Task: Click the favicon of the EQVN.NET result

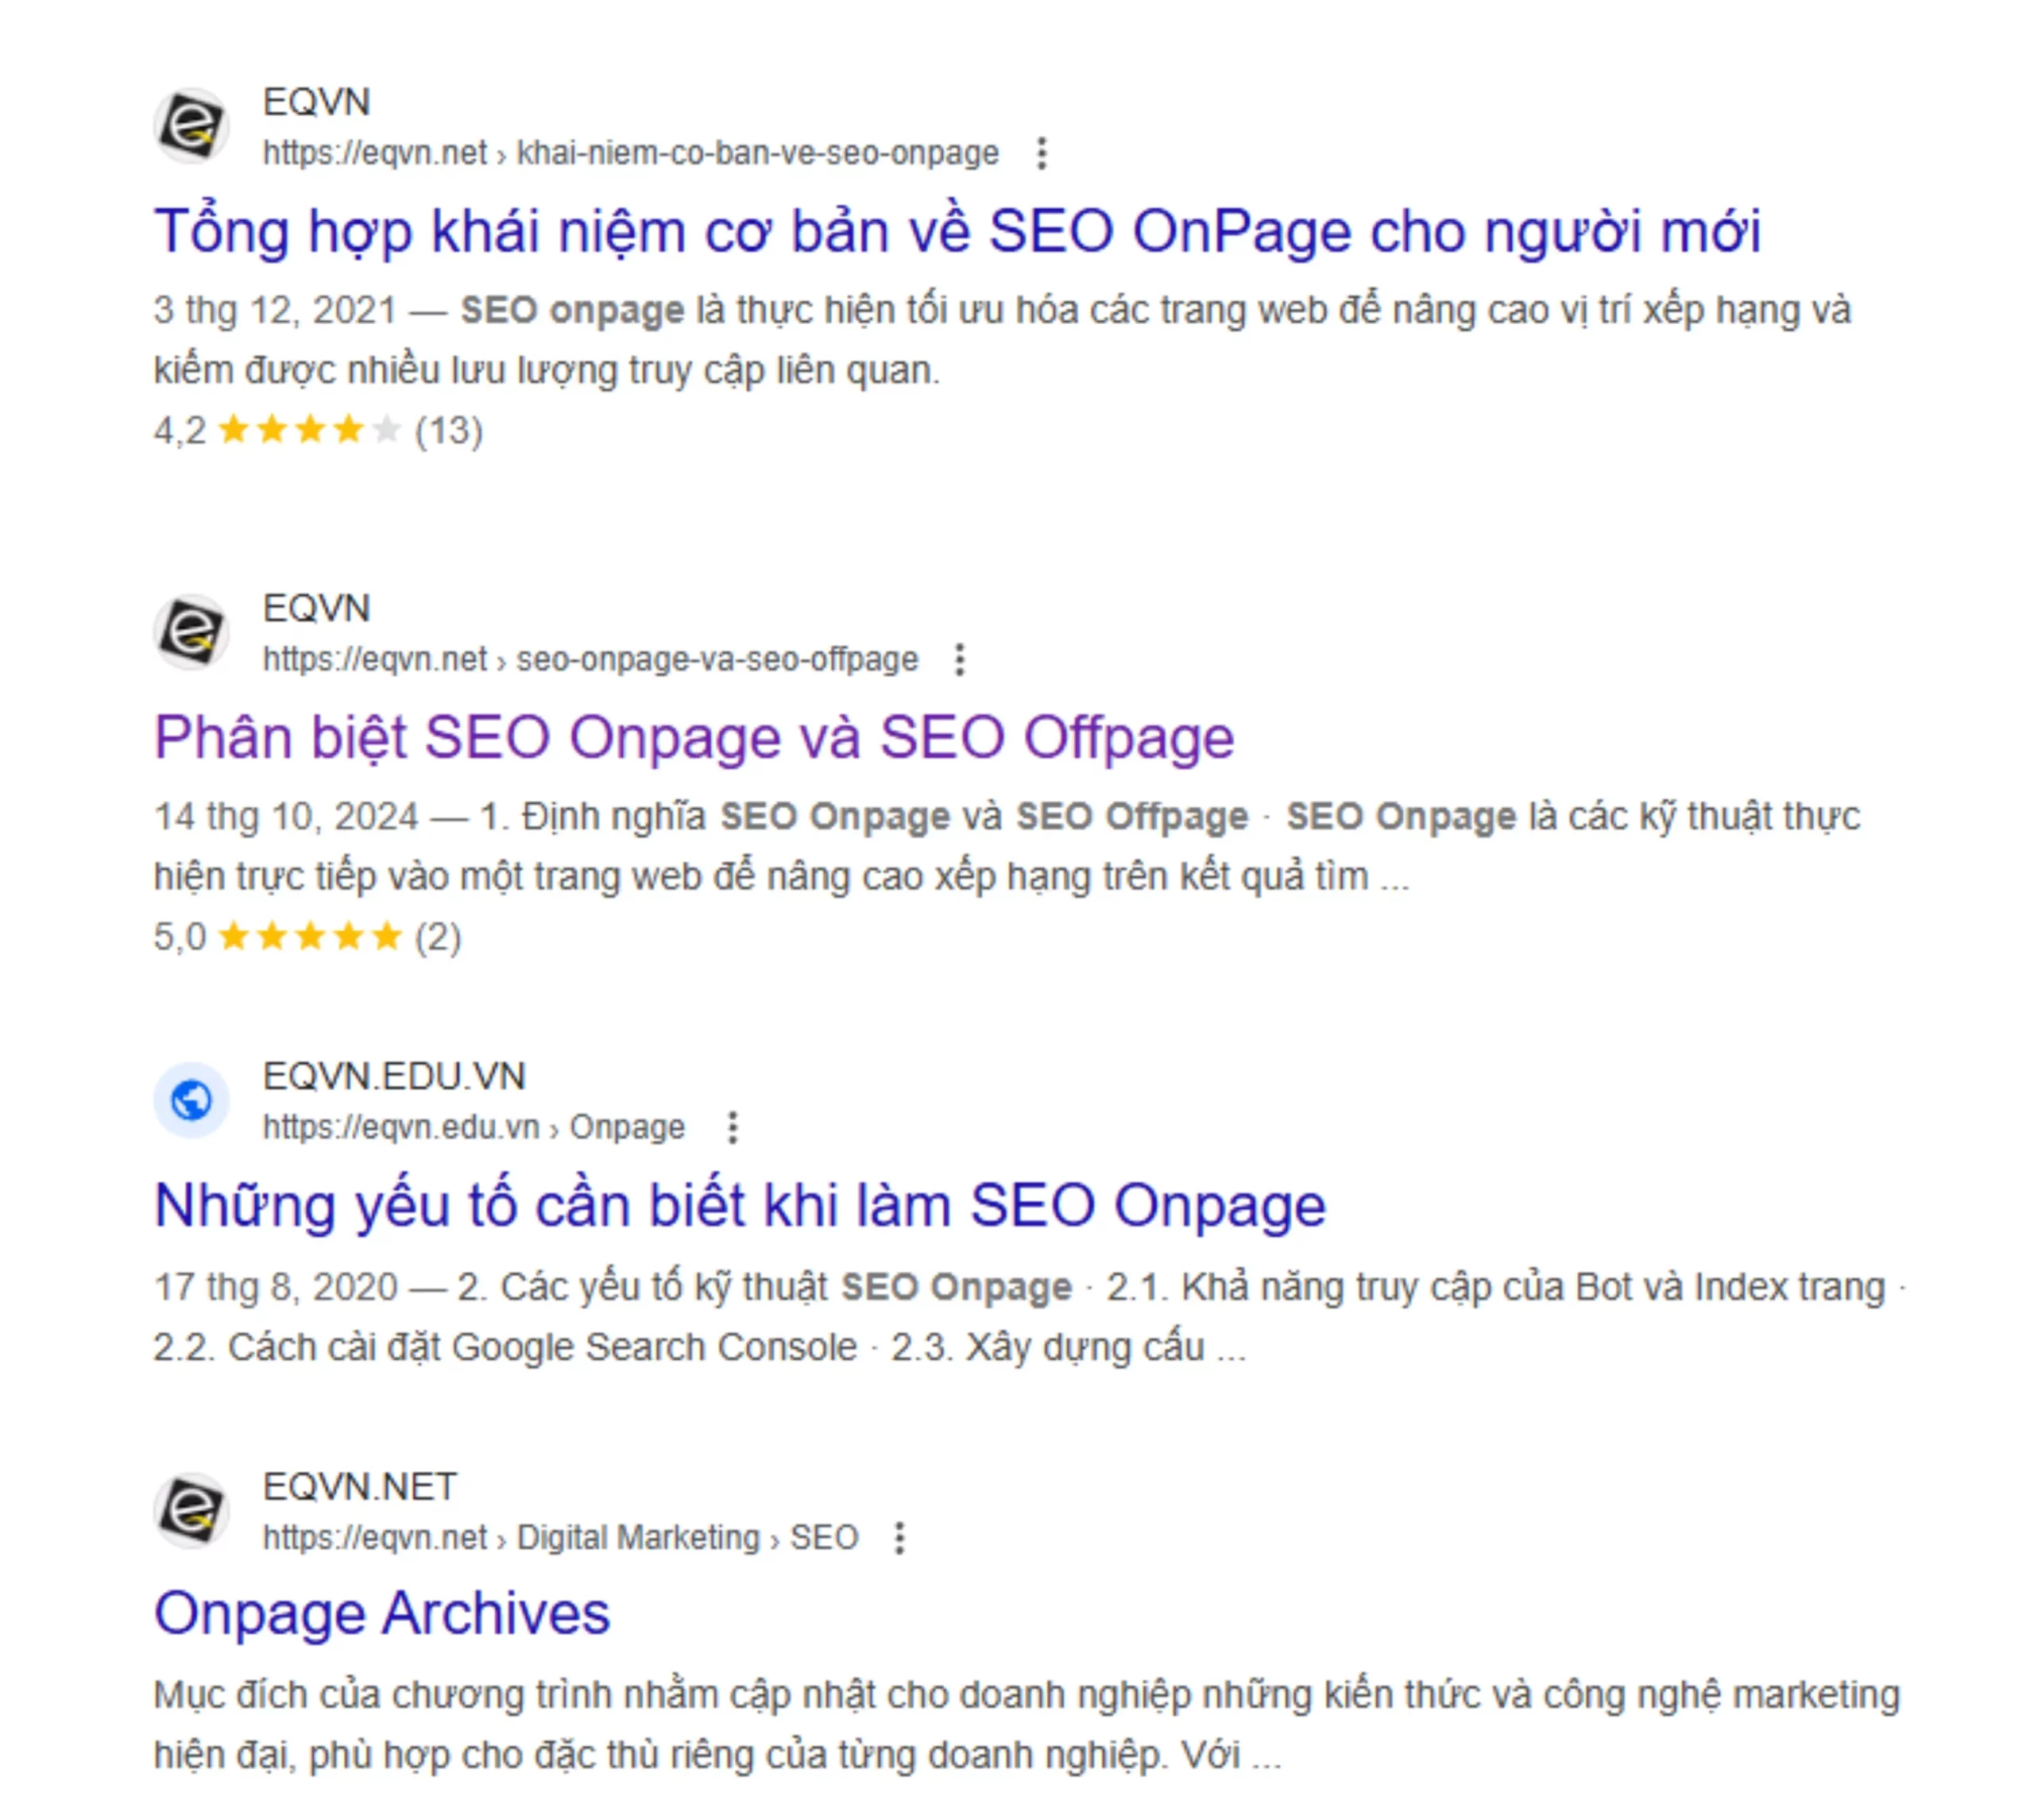Action: pos(191,1510)
